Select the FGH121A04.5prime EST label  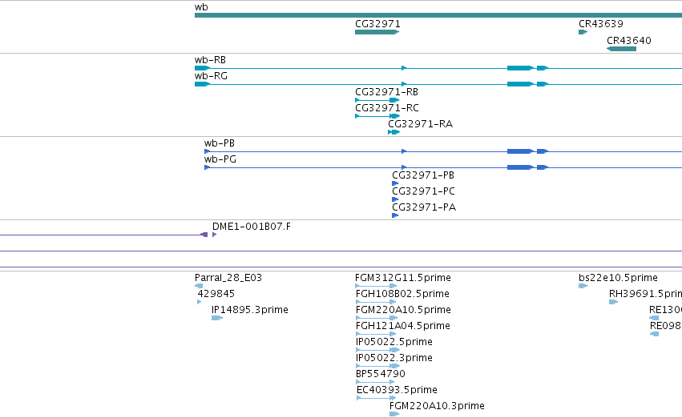point(403,326)
